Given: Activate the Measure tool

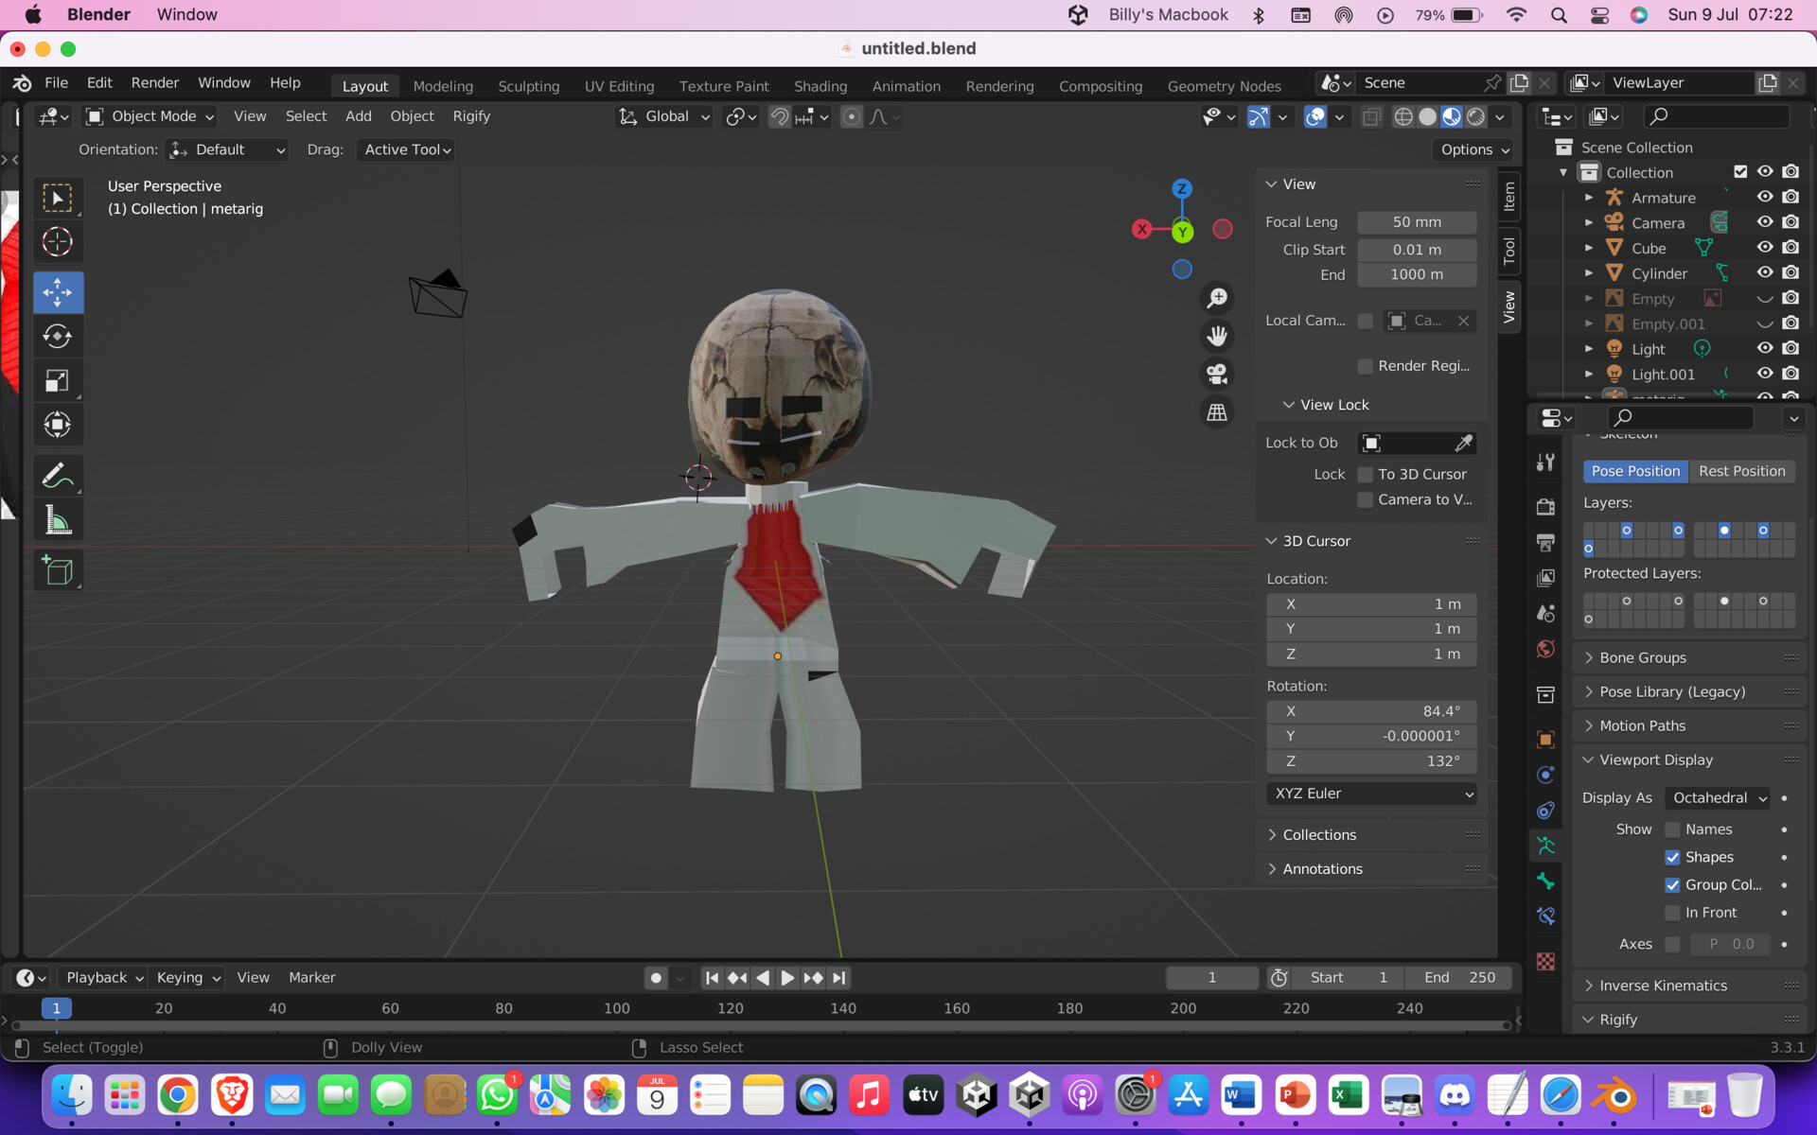Looking at the screenshot, I should tap(58, 518).
